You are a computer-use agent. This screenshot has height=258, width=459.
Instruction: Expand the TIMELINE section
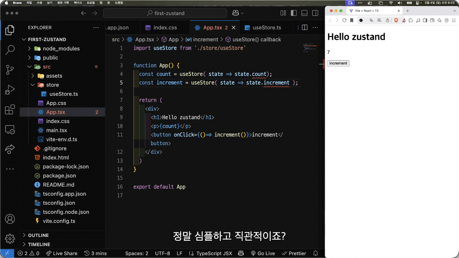click(24, 244)
